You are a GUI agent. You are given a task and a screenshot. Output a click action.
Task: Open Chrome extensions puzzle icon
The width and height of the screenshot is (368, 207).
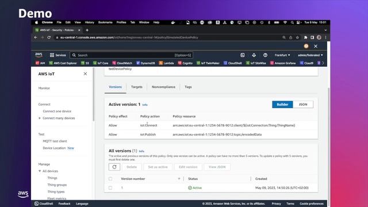coord(305,37)
